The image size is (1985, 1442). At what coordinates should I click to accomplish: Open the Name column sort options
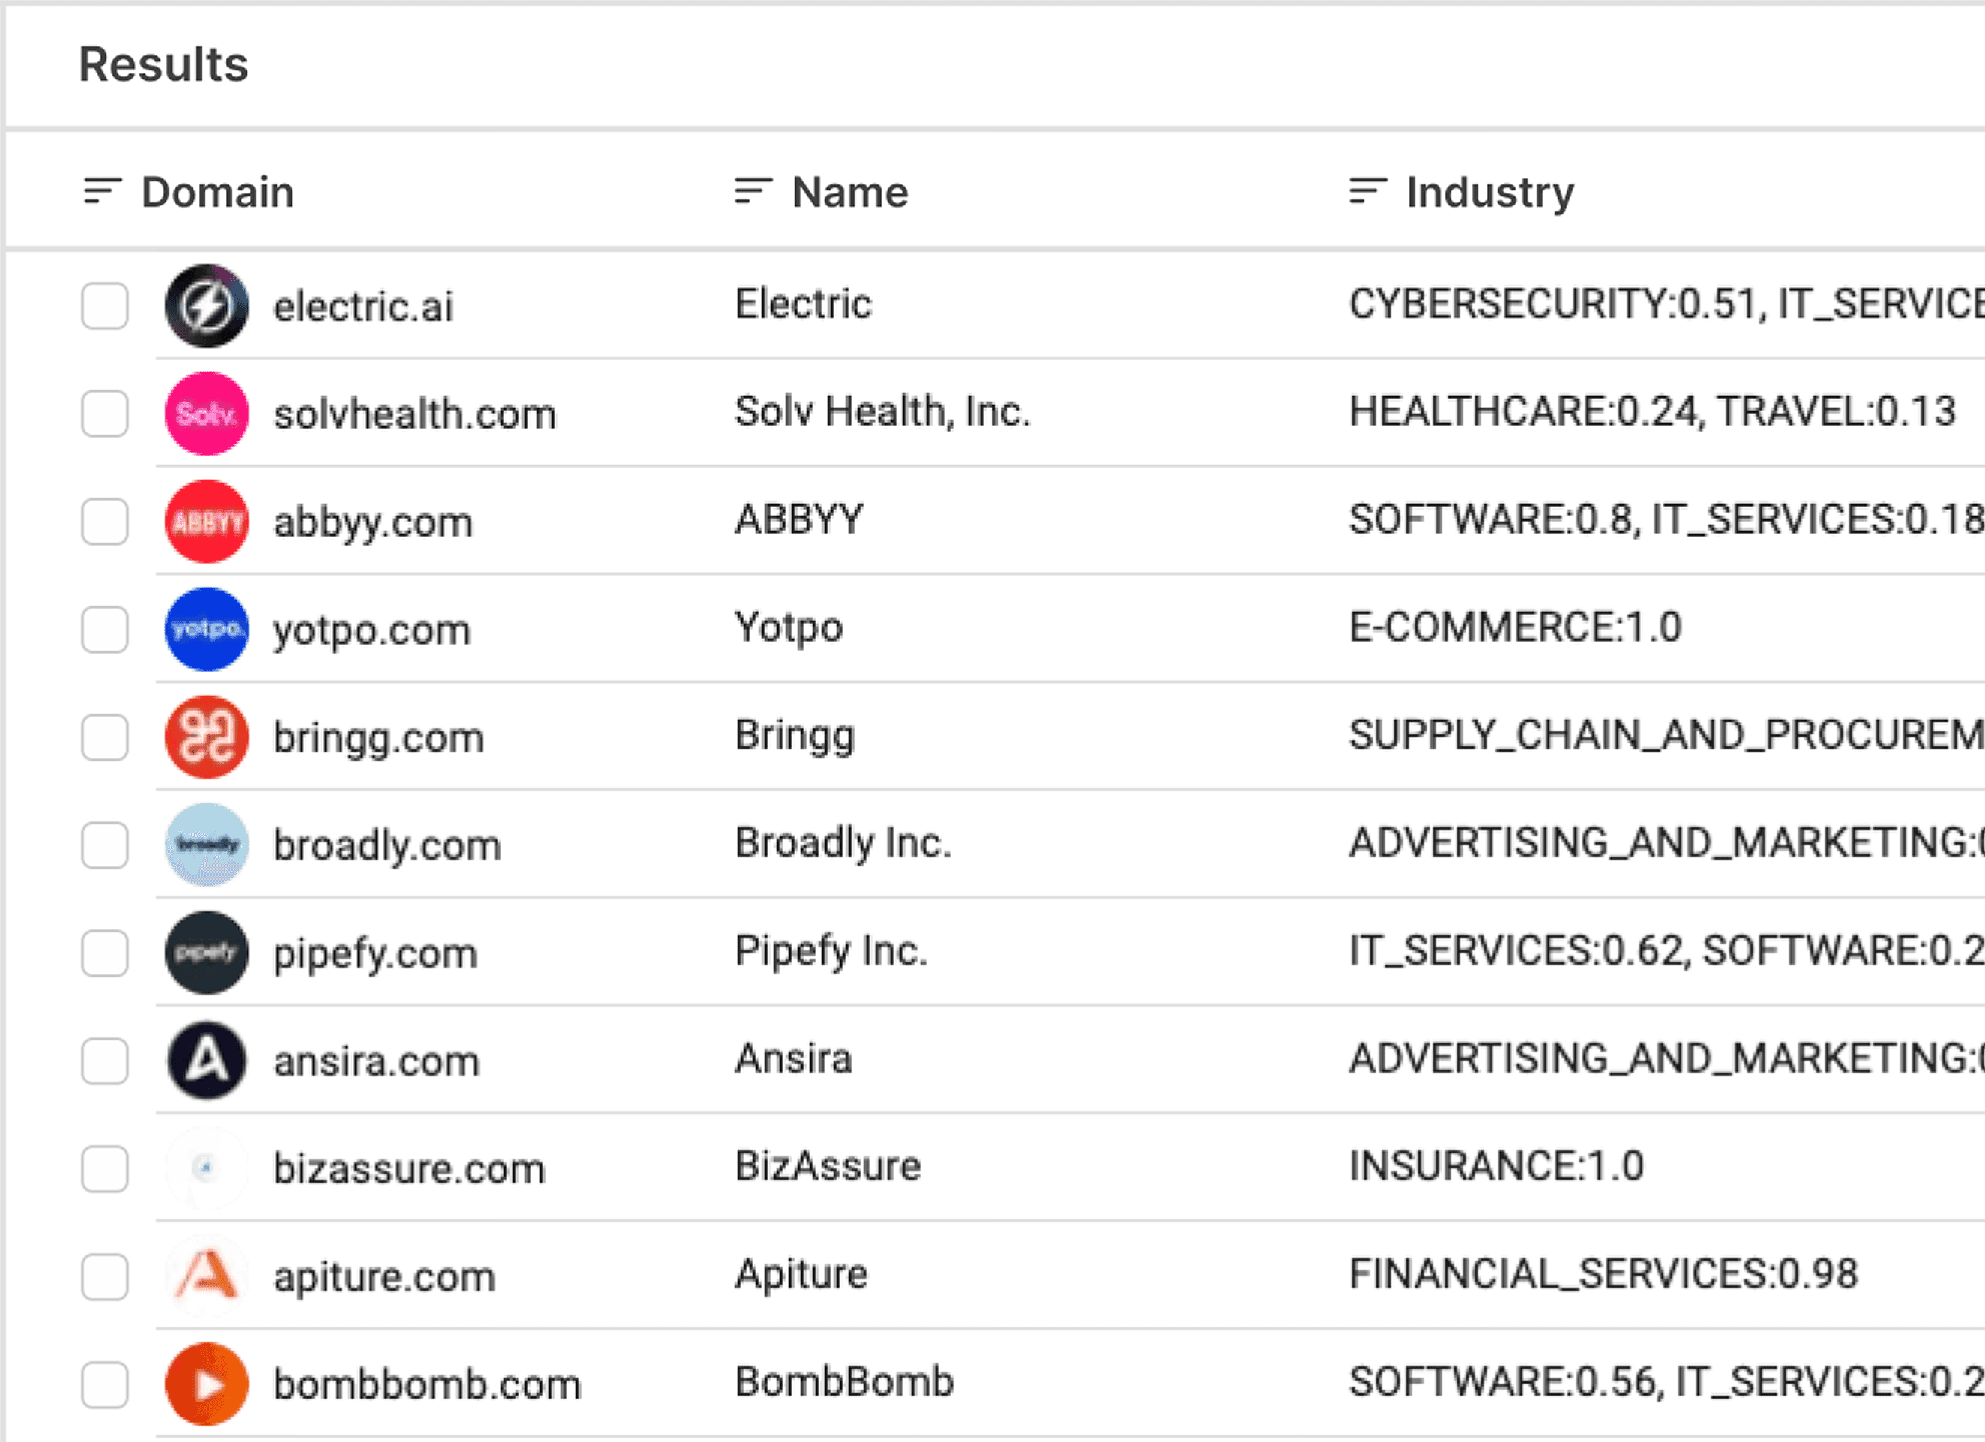point(751,192)
